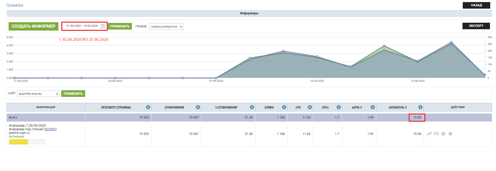The height and width of the screenshot is (171, 496).
Task: Open the calendar icon in date range field
Action: 103,26
